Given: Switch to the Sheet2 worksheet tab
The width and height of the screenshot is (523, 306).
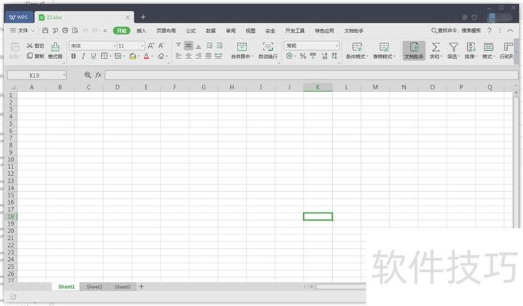Looking at the screenshot, I should [94, 287].
